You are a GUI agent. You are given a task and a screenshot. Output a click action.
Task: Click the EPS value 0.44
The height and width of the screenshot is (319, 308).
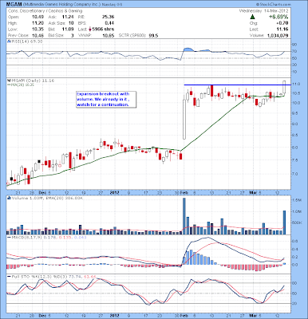coord(110,23)
